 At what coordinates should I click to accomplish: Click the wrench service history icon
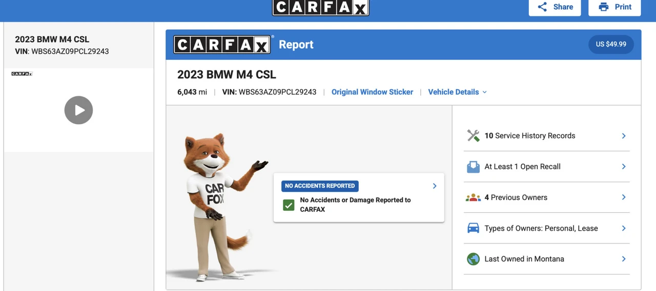tap(473, 136)
